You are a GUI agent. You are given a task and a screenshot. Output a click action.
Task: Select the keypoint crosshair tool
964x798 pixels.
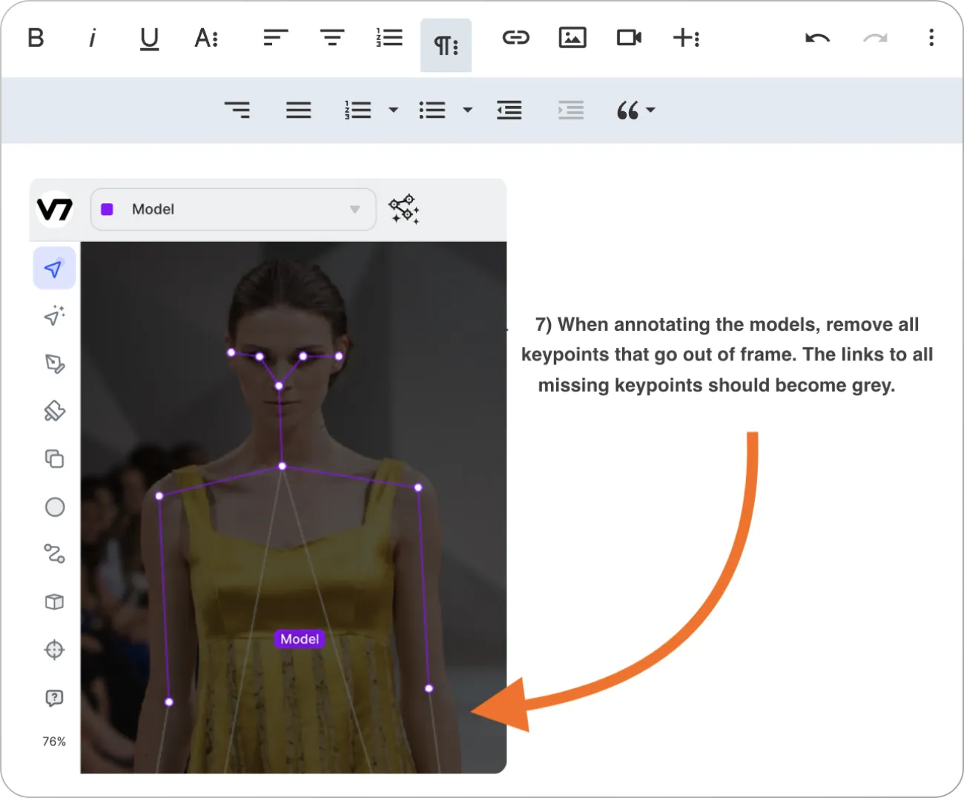[x=54, y=650]
